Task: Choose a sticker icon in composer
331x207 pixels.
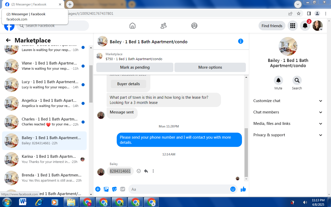Action: pyautogui.click(x=114, y=189)
